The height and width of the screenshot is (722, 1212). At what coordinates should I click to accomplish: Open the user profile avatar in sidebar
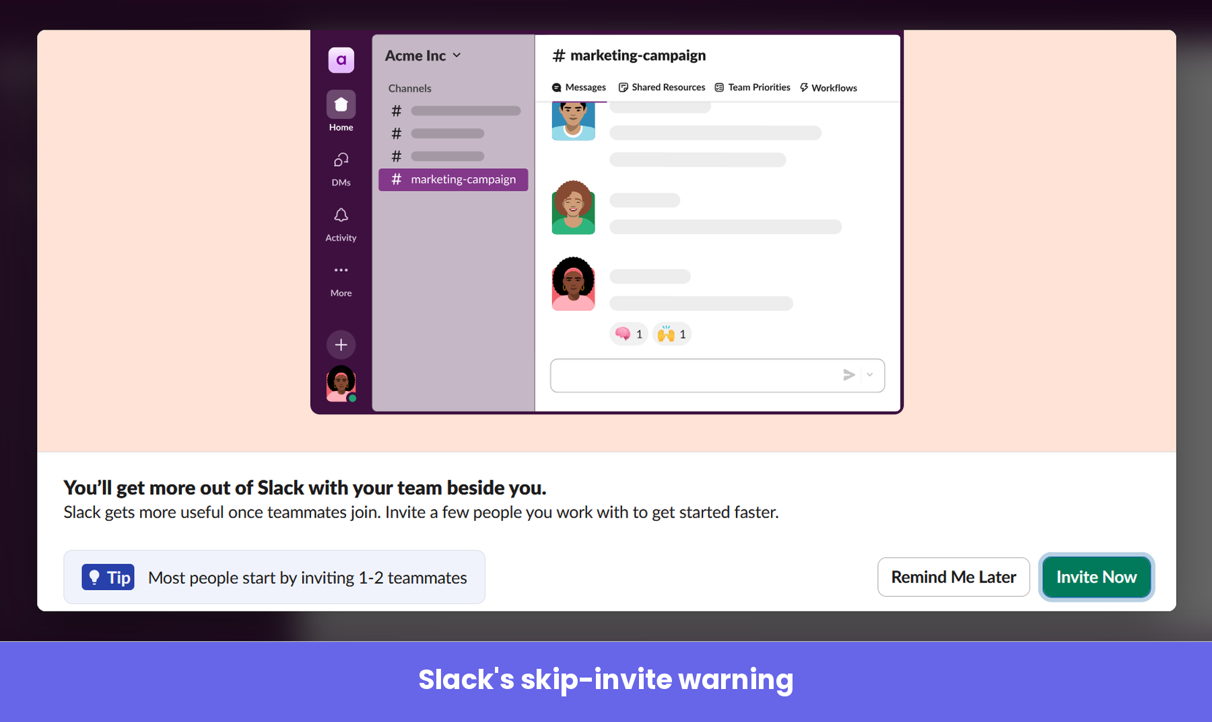[341, 384]
